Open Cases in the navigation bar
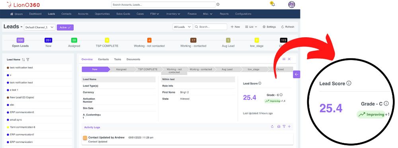 click(140, 14)
